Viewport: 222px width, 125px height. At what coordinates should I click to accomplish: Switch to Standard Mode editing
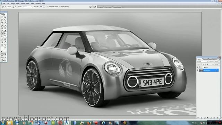point(2,54)
